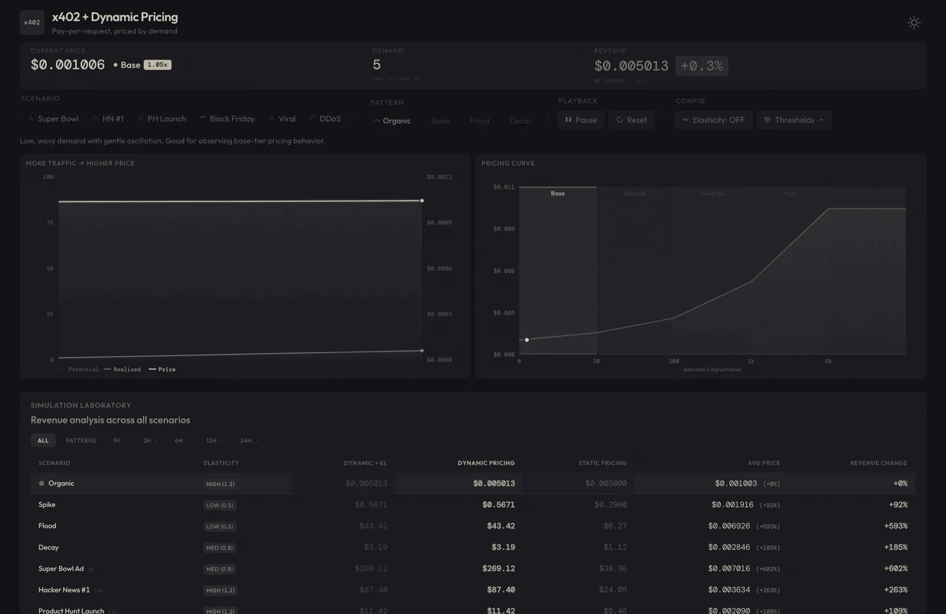Image resolution: width=946 pixels, height=614 pixels.
Task: Click the Price legend entry
Action: 162,369
